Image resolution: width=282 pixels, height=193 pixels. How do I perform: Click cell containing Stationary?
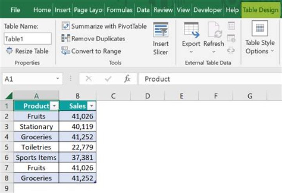[36, 126]
